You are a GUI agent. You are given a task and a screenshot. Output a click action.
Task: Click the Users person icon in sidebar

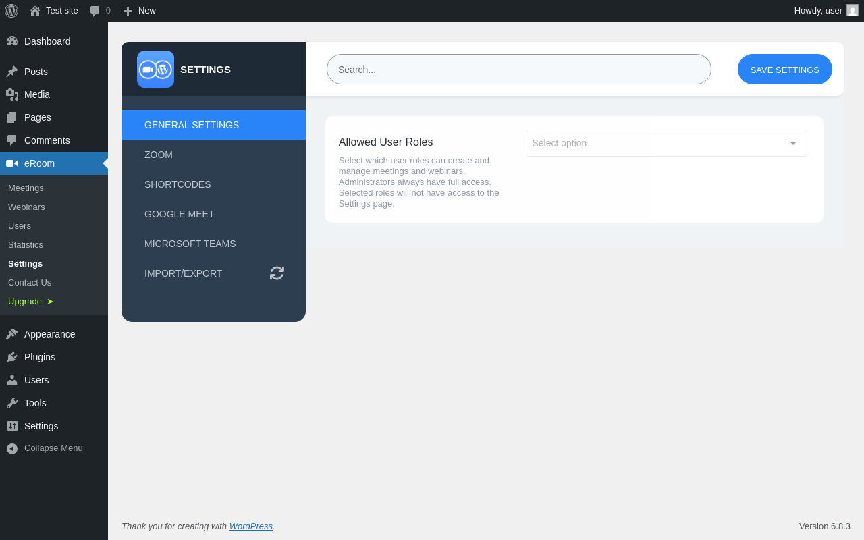12,380
